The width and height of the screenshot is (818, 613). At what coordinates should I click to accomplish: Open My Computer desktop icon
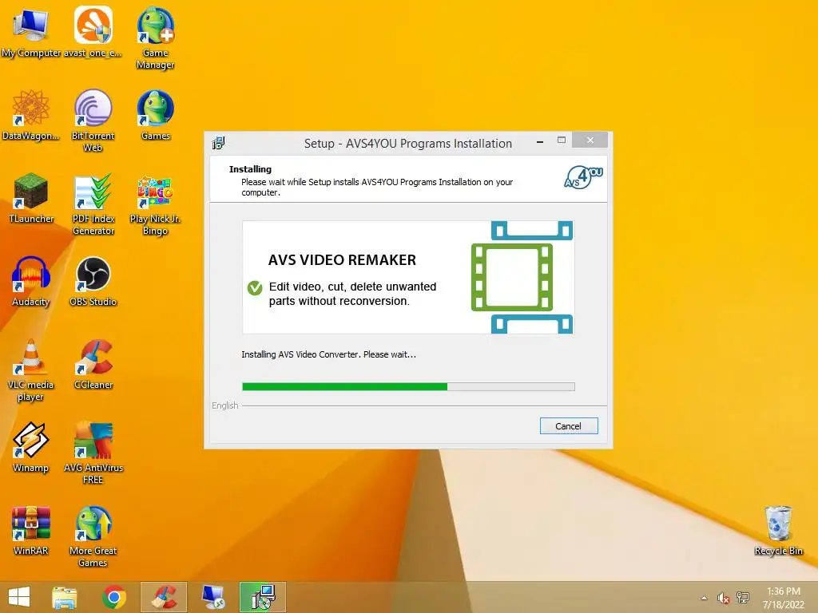tap(31, 32)
